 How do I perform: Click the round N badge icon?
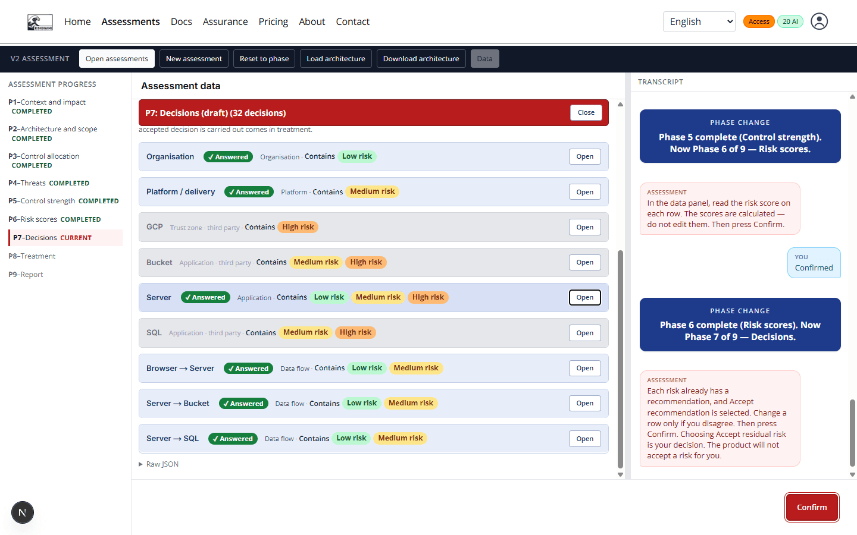[x=23, y=512]
